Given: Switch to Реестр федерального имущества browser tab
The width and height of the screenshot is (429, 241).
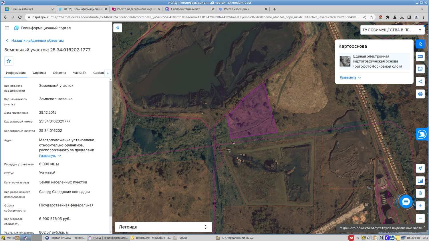Looking at the screenshot, I should click(x=136, y=9).
